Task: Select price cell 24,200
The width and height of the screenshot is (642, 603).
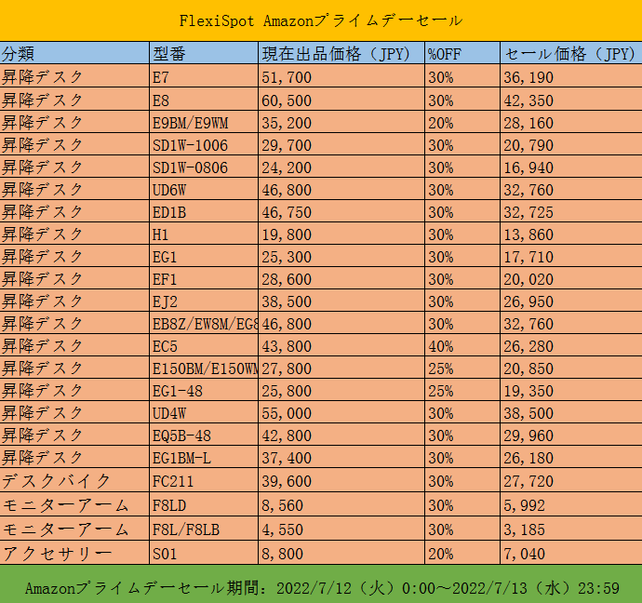Action: pos(341,167)
